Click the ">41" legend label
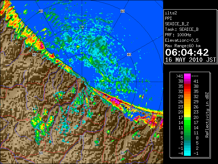Screen dimensions: 218x164 [180, 76]
